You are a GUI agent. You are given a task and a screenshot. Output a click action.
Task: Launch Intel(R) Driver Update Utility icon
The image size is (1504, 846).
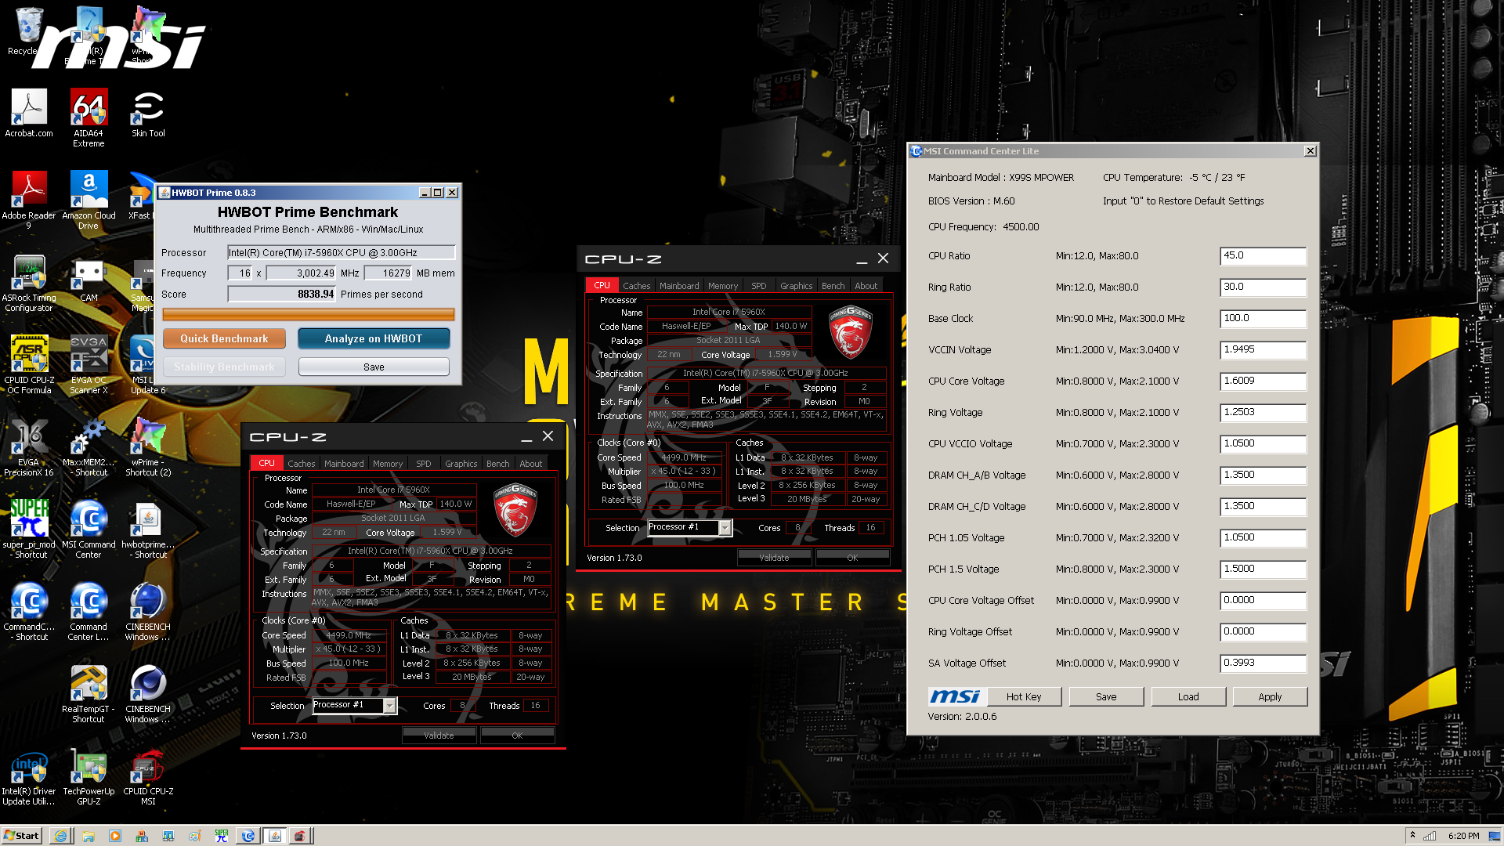[29, 775]
